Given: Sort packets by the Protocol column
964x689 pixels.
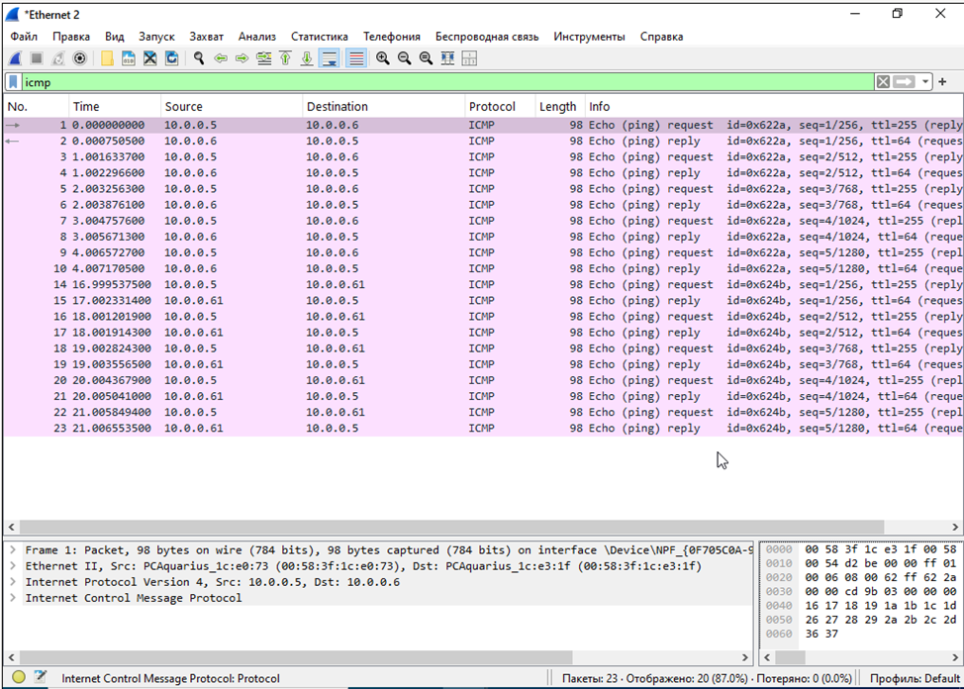Looking at the screenshot, I should click(499, 107).
